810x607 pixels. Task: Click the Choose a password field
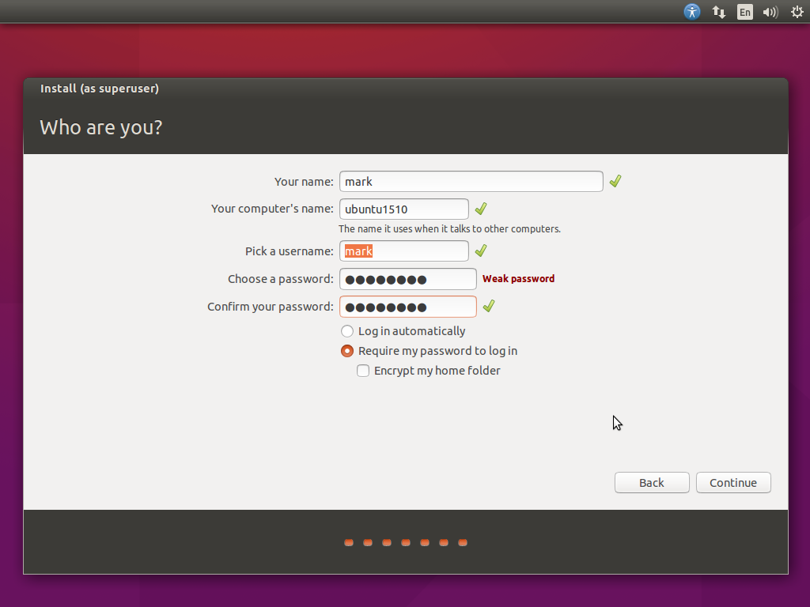[407, 279]
